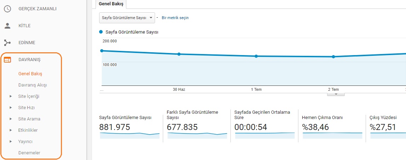Expand the Yayıncı sidebar entry
The image size is (406, 160).
tap(11, 142)
